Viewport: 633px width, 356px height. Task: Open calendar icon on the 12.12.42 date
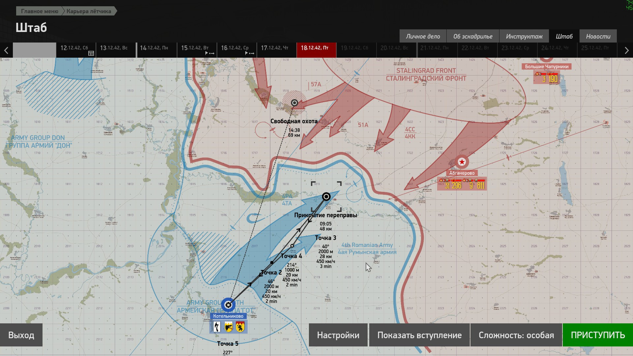click(91, 53)
